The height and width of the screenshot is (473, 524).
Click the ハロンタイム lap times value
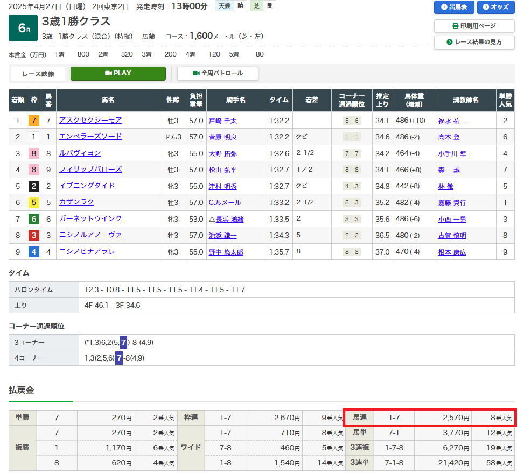pyautogui.click(x=165, y=290)
